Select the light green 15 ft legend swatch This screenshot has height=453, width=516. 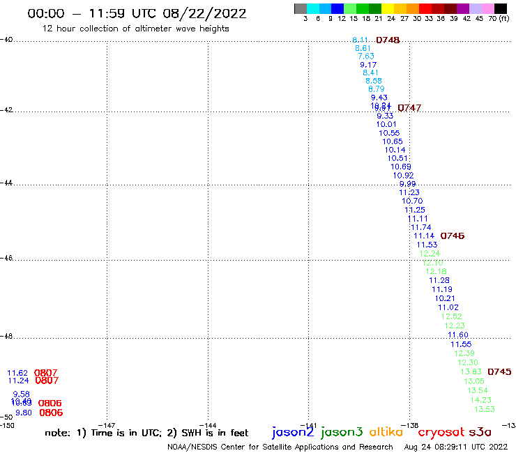[x=350, y=8]
